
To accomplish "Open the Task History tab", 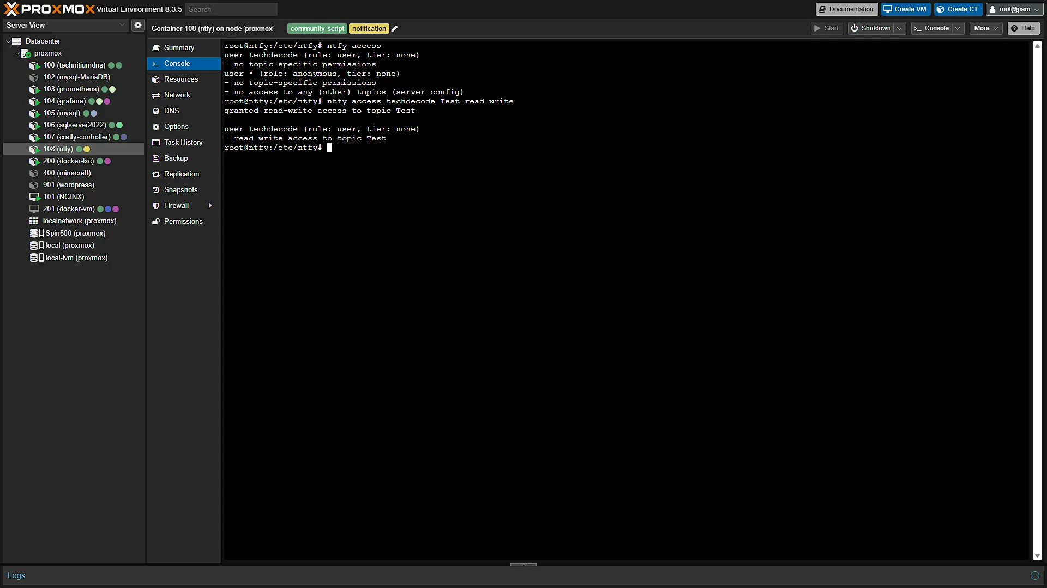I will pos(184,143).
